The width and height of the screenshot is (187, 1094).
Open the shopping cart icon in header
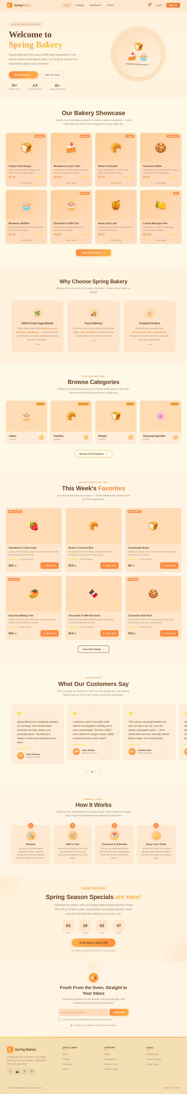pos(149,5)
